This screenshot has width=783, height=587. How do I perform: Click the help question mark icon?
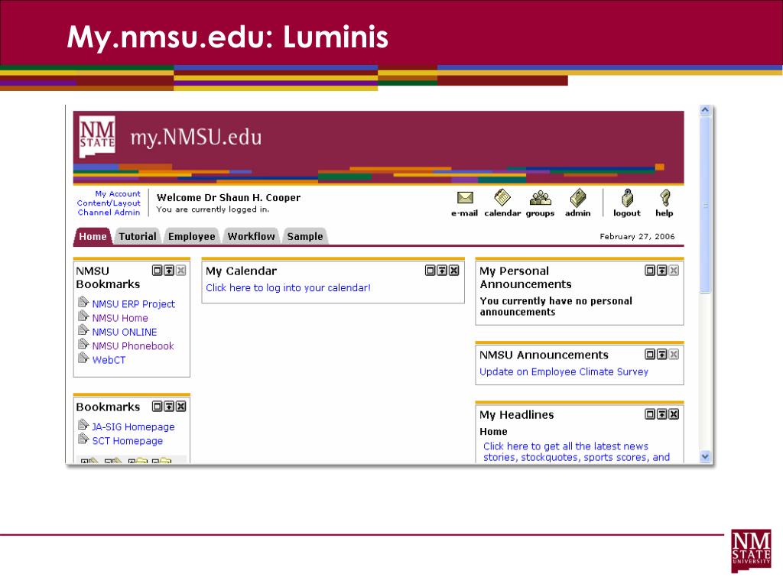[x=664, y=198]
